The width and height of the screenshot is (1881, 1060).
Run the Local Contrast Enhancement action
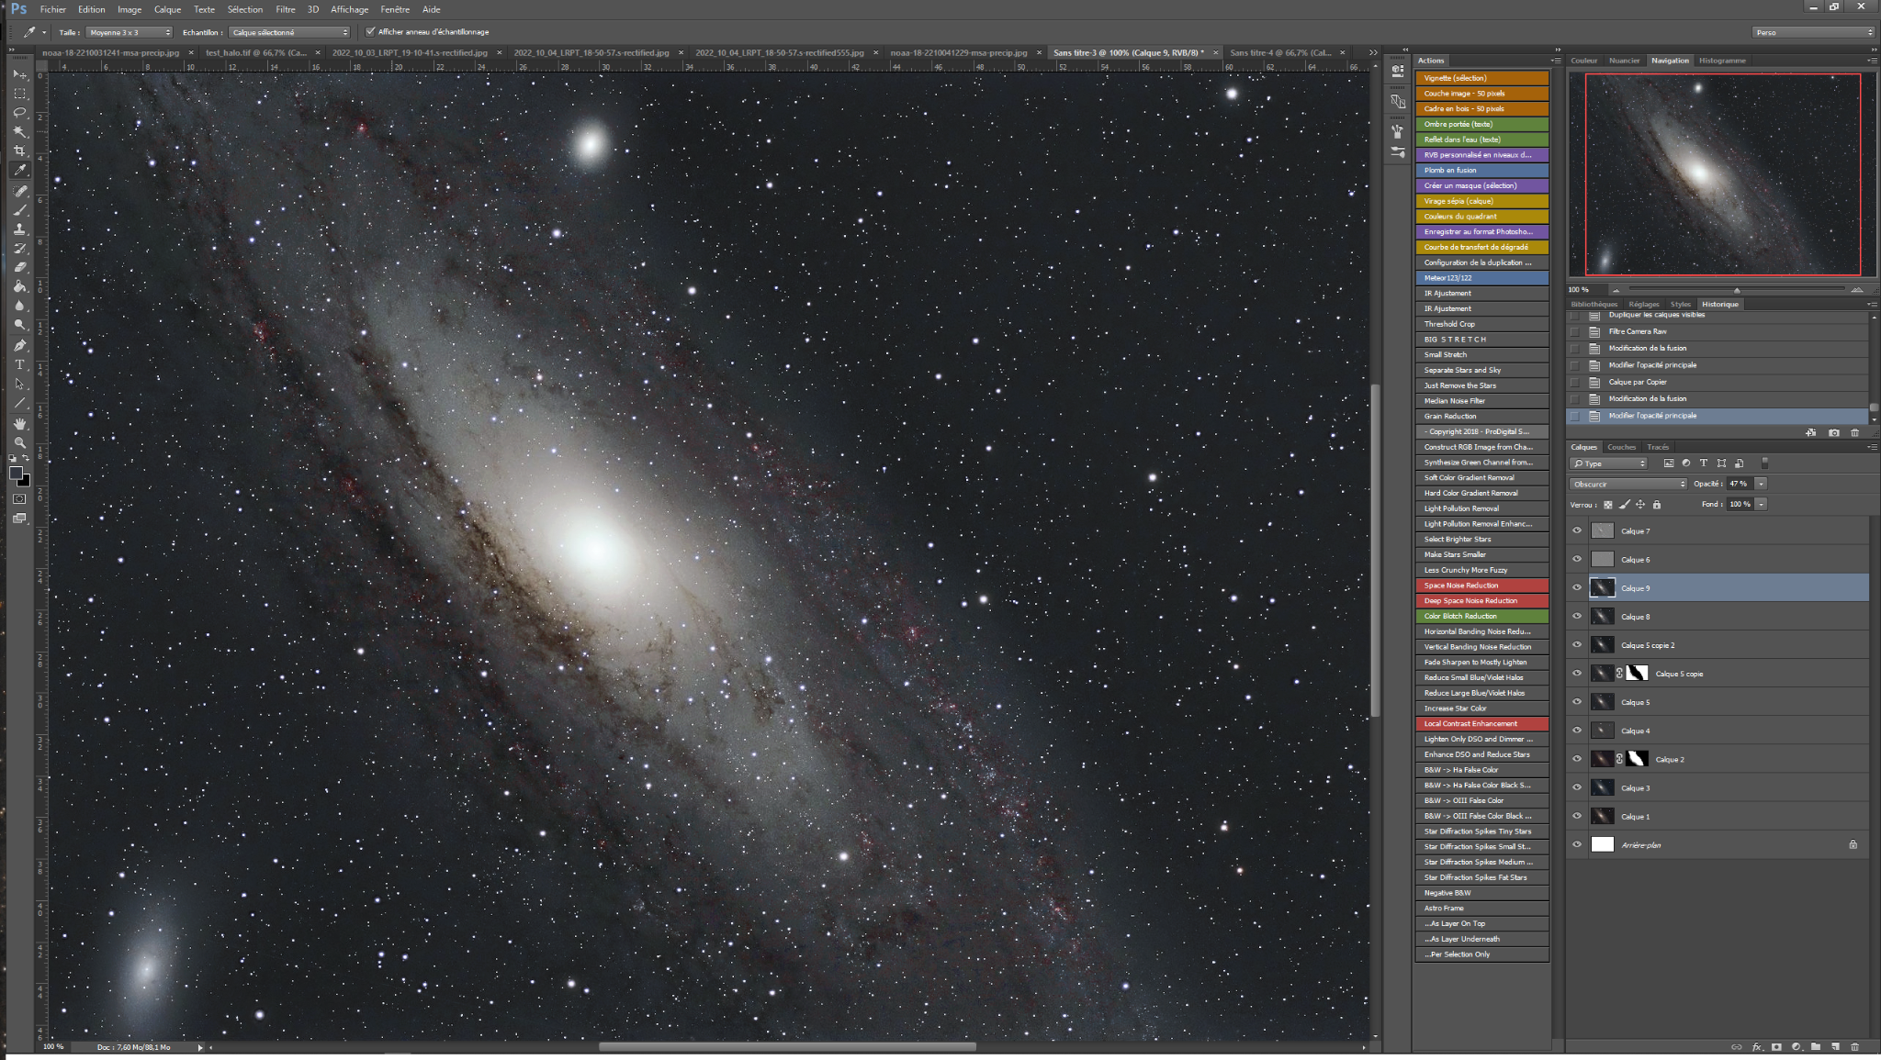1481,723
